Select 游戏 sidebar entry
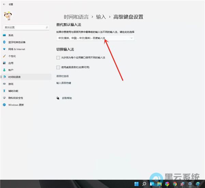The width and height of the screenshot is (205, 188). pos(26,84)
